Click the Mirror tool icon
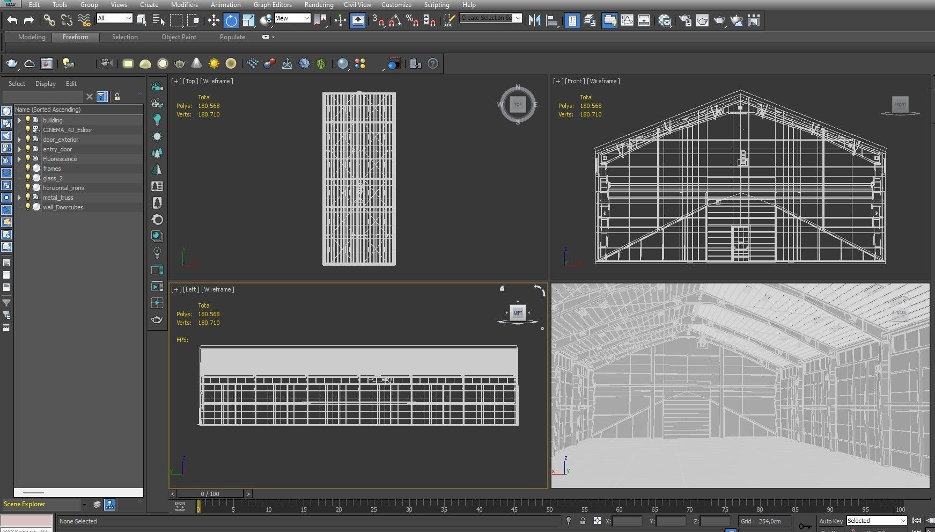Screen dimensions: 935x532 534,20
